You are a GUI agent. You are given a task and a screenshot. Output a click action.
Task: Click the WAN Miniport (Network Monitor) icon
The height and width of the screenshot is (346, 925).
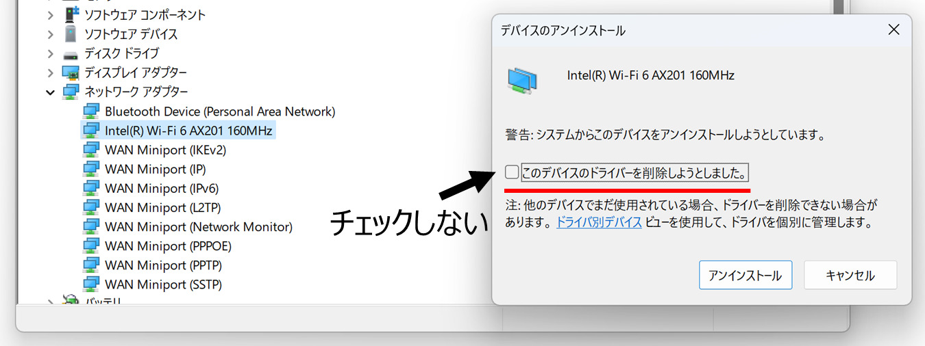91,226
